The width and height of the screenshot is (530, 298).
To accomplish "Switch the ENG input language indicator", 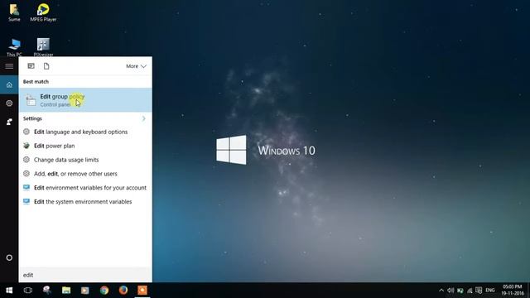I will [490, 291].
